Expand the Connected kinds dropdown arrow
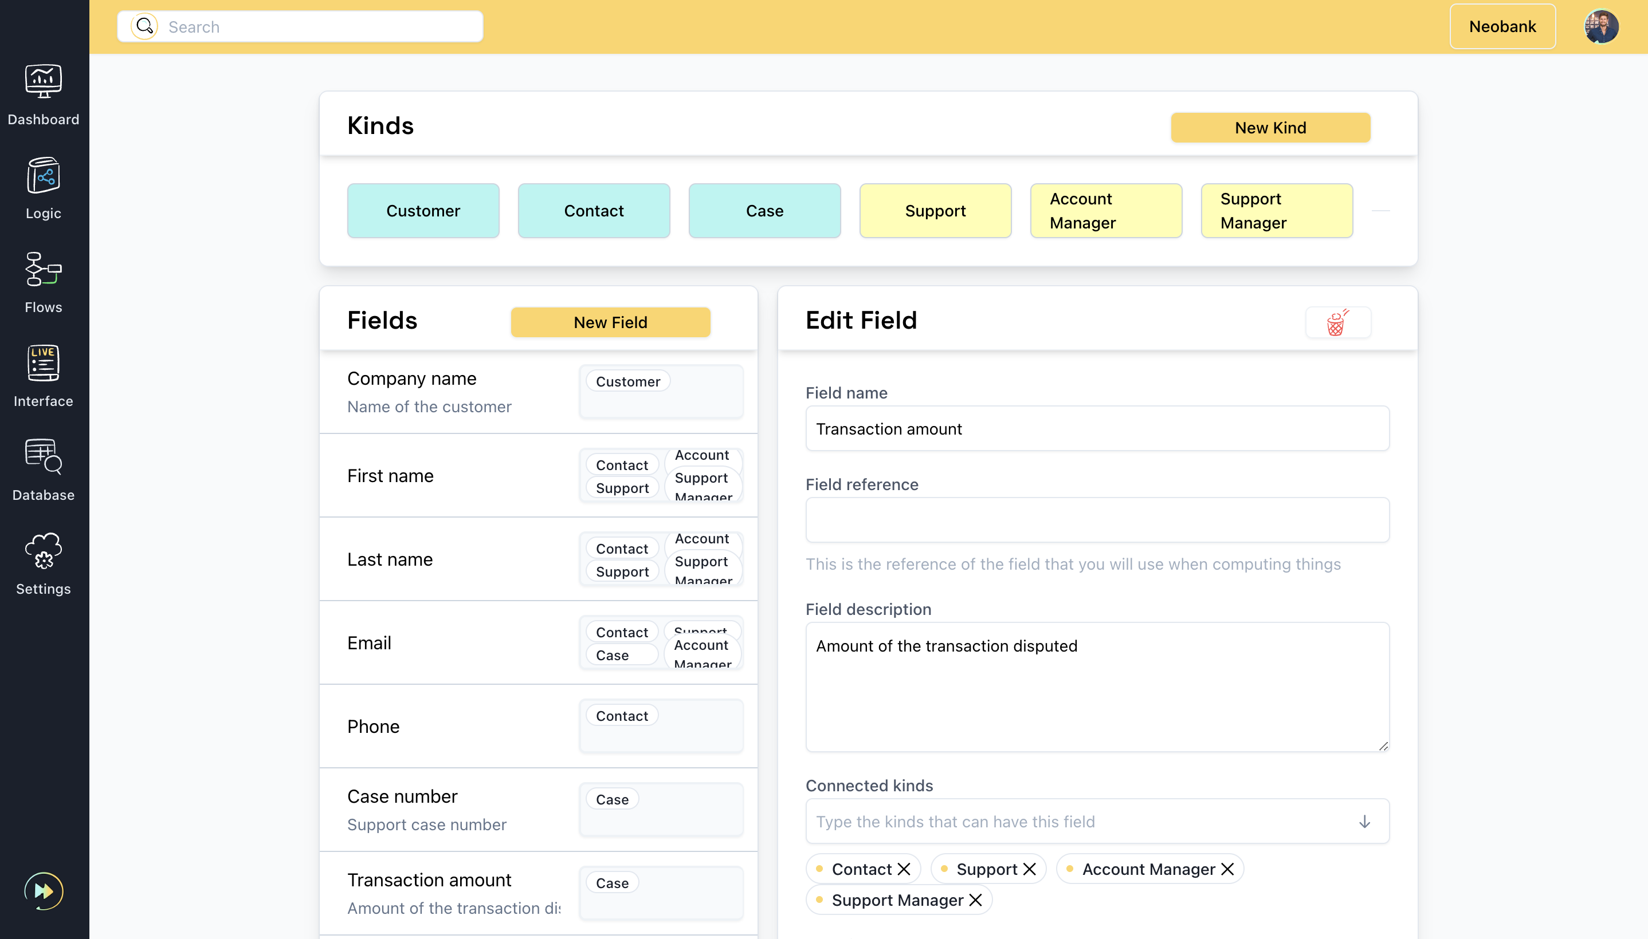Image resolution: width=1648 pixels, height=939 pixels. 1364,821
